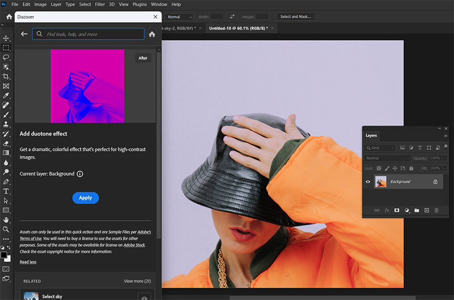The width and height of the screenshot is (454, 300).
Task: Toggle filter for pixel layers
Action: pos(402,148)
